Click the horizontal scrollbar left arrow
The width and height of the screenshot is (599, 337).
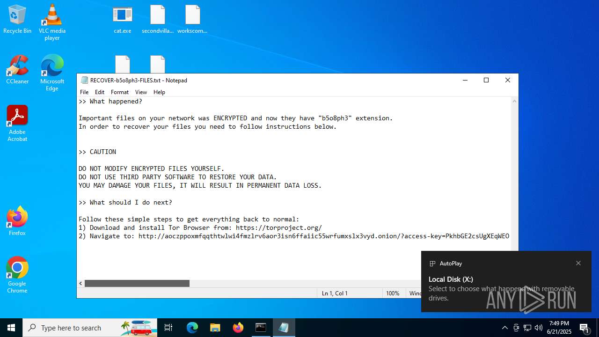click(x=81, y=284)
